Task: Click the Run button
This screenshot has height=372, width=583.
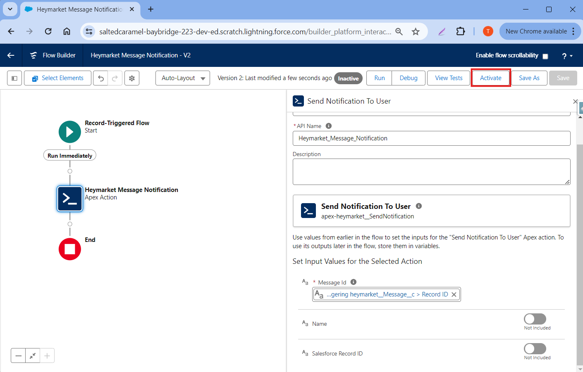Action: [379, 78]
